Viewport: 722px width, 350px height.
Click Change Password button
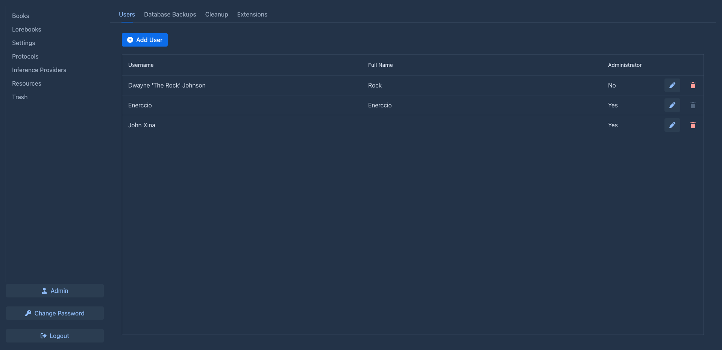(55, 313)
